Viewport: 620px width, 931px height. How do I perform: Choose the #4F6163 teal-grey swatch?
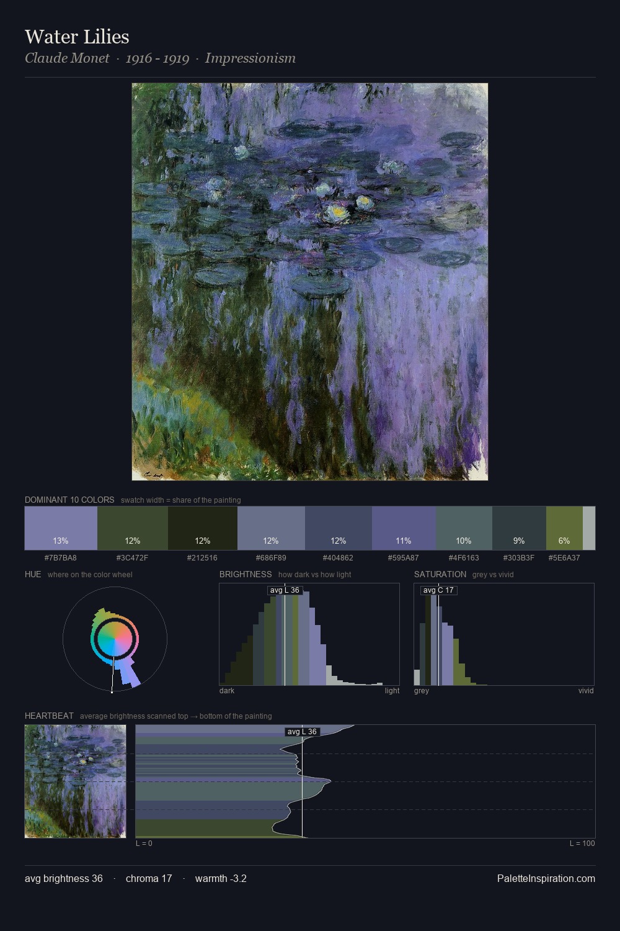coord(464,528)
